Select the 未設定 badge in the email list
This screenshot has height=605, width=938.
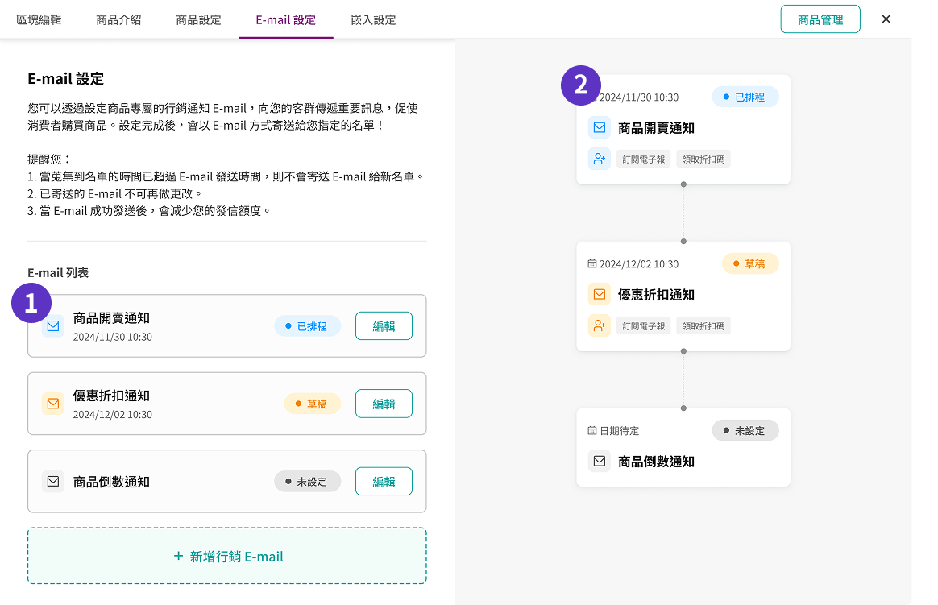[307, 482]
